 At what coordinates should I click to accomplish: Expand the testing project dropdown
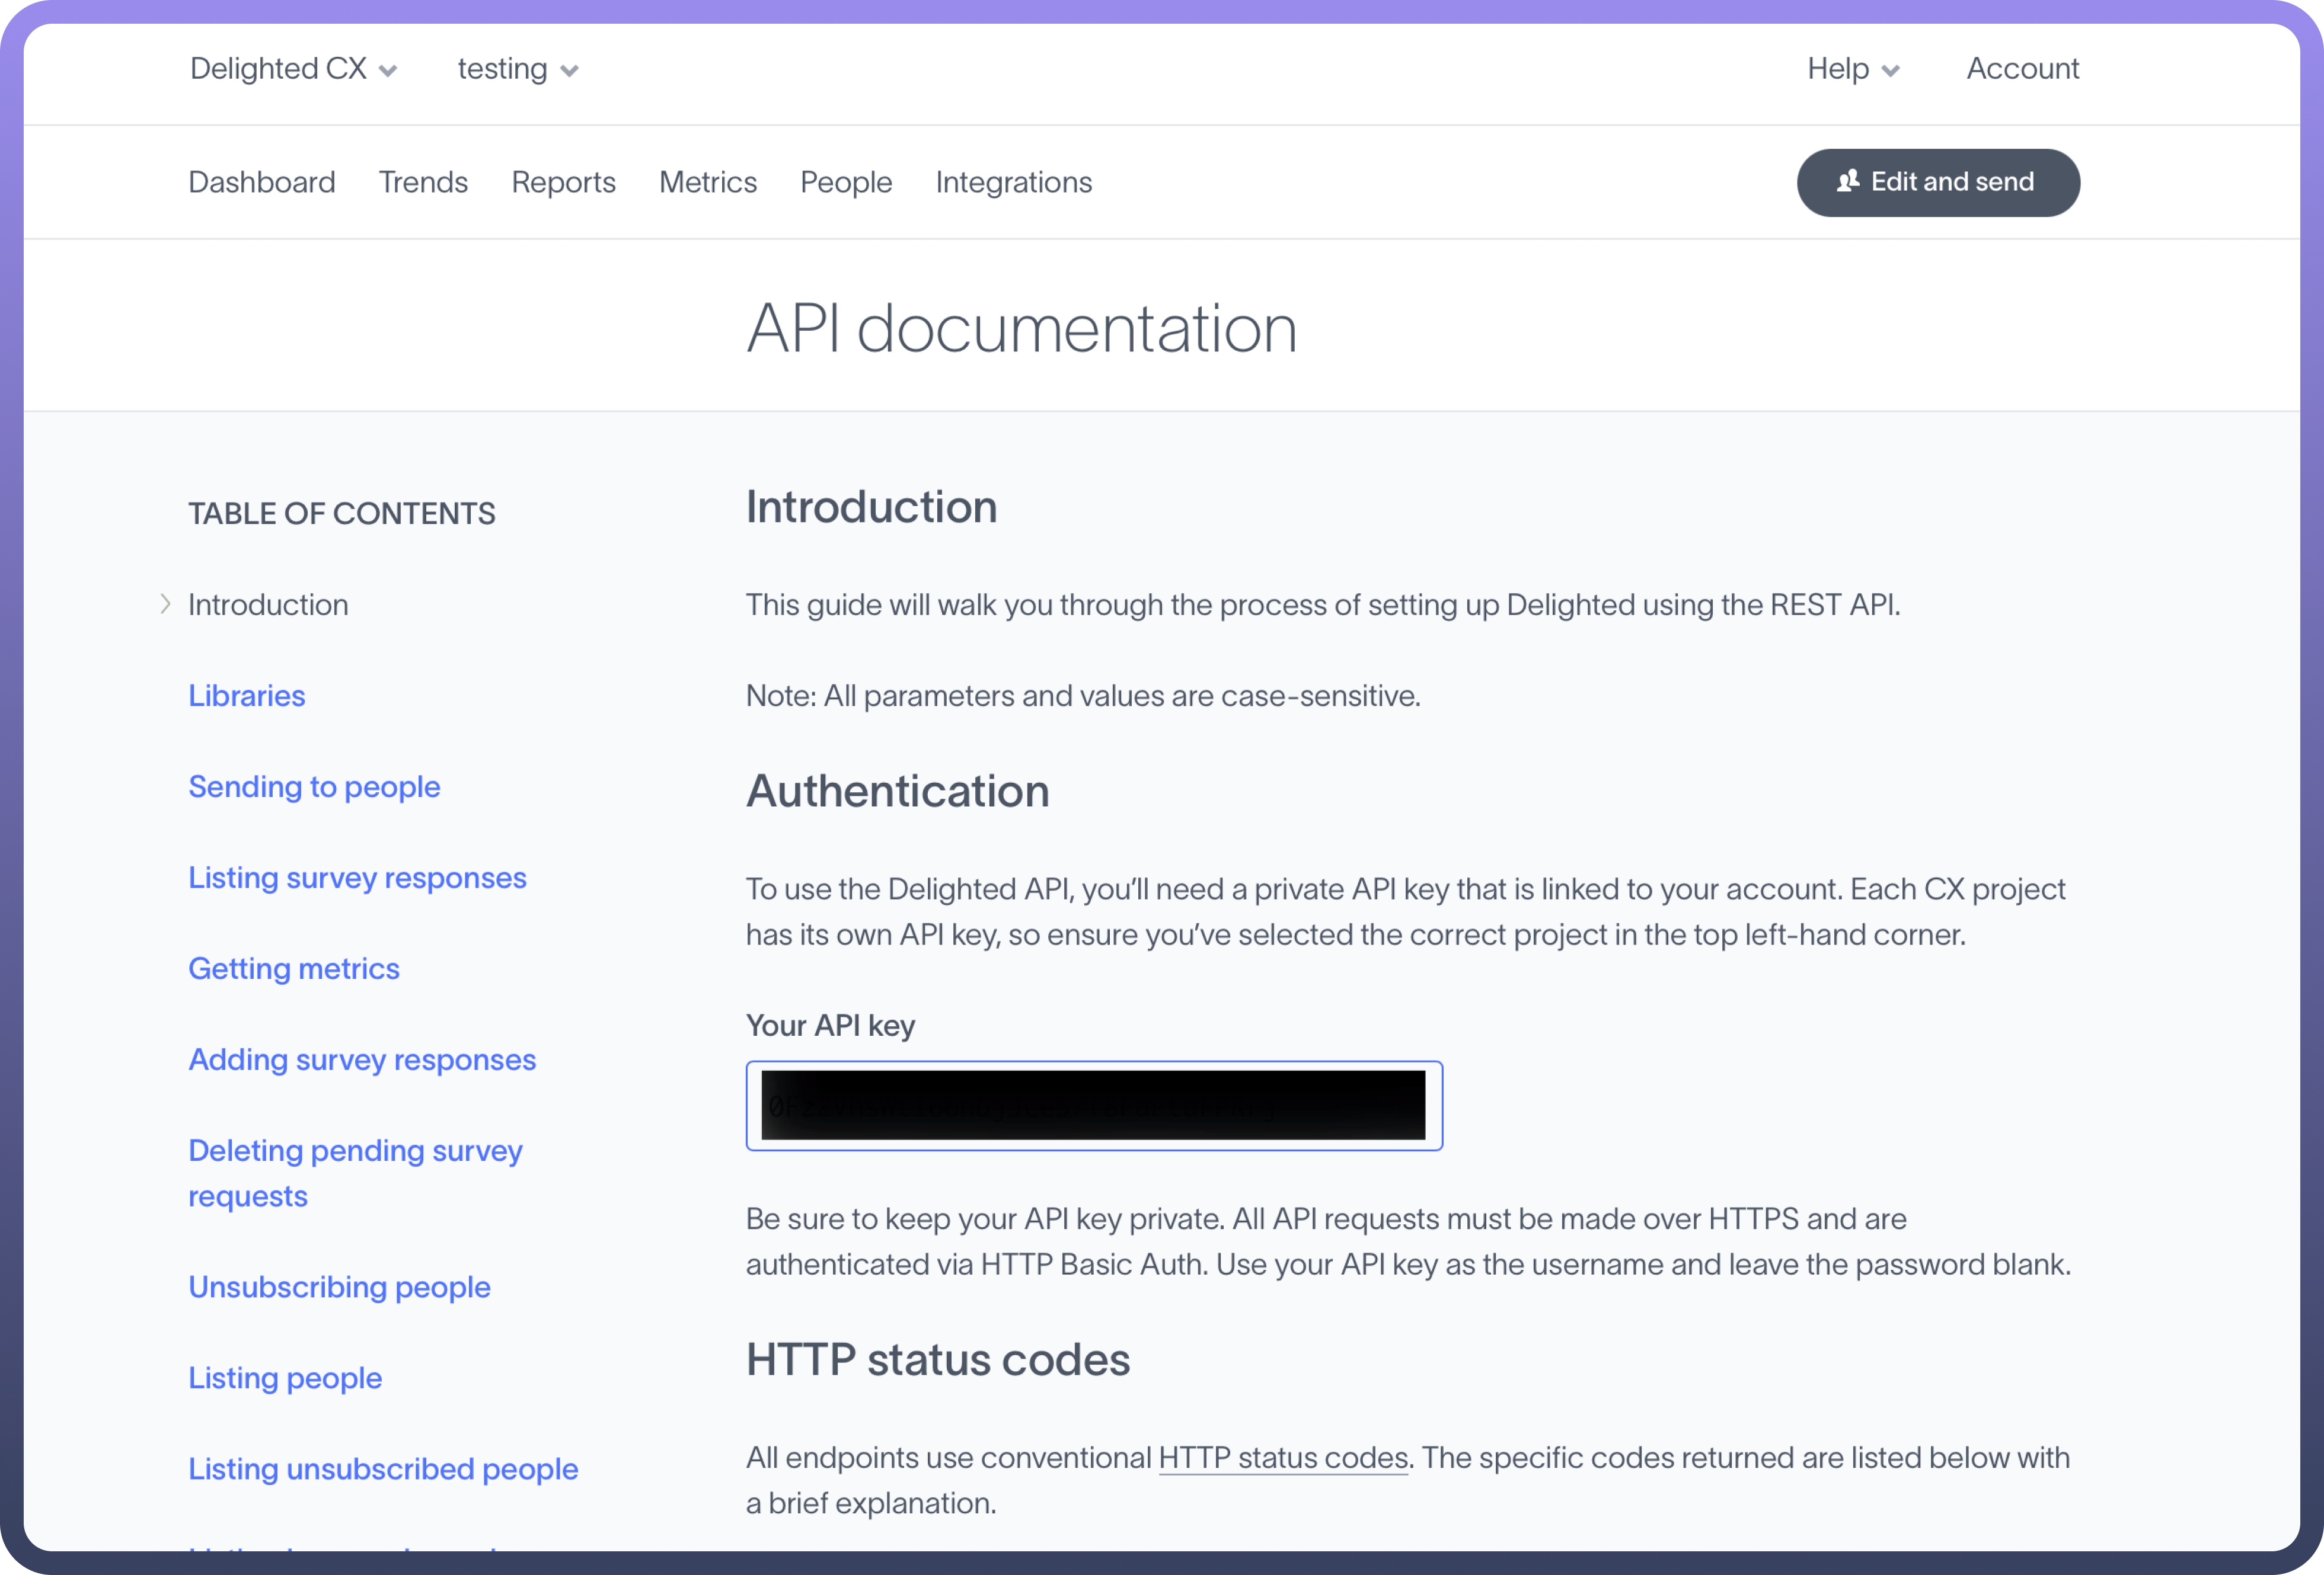click(x=517, y=69)
